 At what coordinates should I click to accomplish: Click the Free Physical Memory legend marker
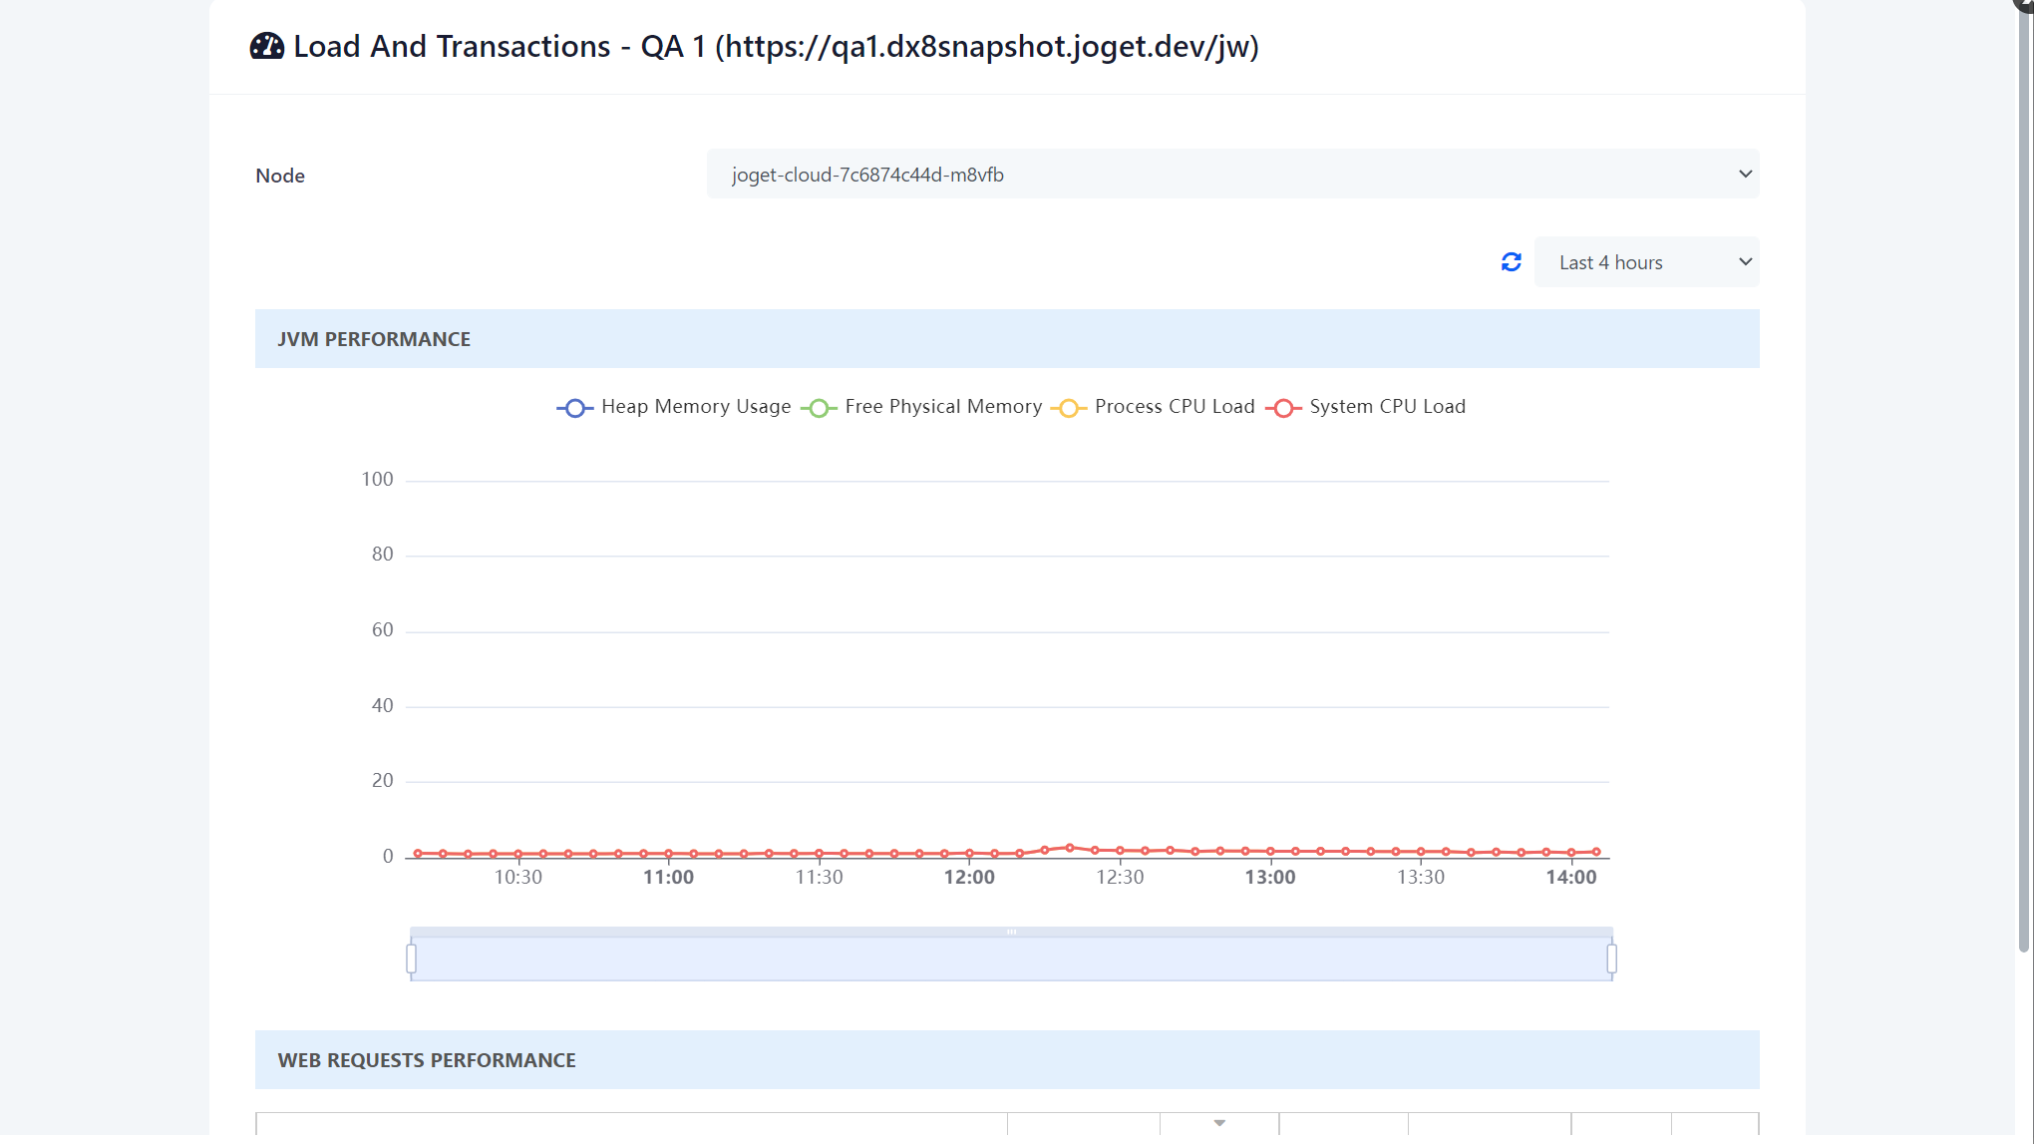[x=819, y=408]
